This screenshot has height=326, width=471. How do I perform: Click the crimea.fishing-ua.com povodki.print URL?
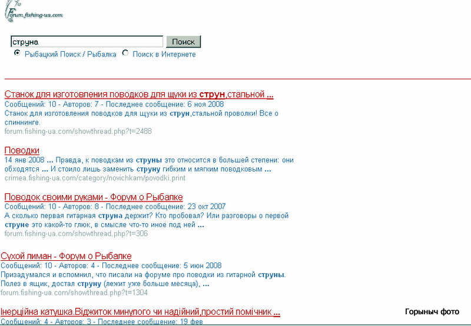[95, 177]
